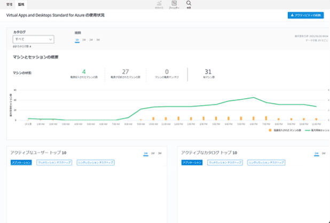
Task: Click the total machine count 31
Action: click(208, 71)
